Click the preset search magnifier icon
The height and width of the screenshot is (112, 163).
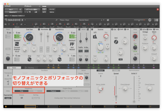coord(56,20)
